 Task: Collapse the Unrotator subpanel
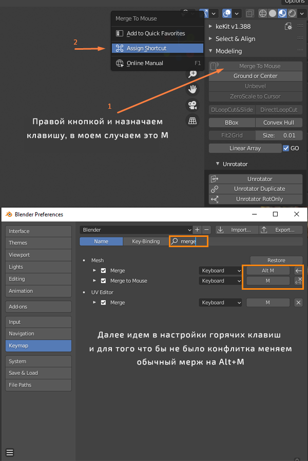218,164
